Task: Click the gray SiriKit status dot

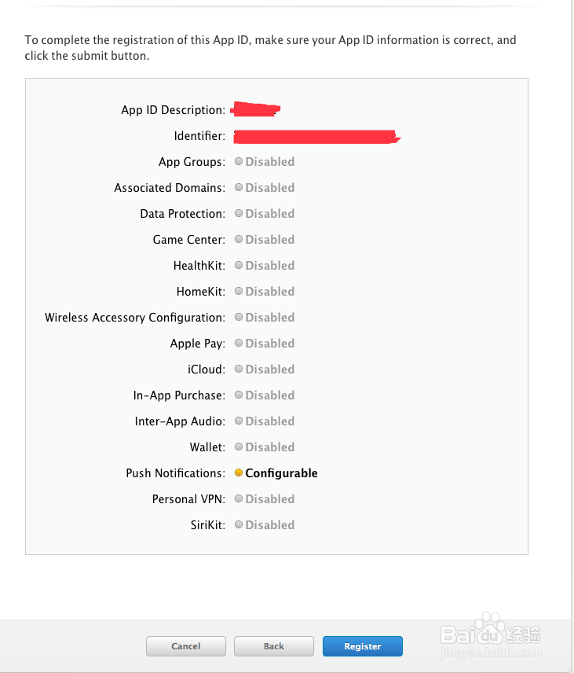Action: 239,524
